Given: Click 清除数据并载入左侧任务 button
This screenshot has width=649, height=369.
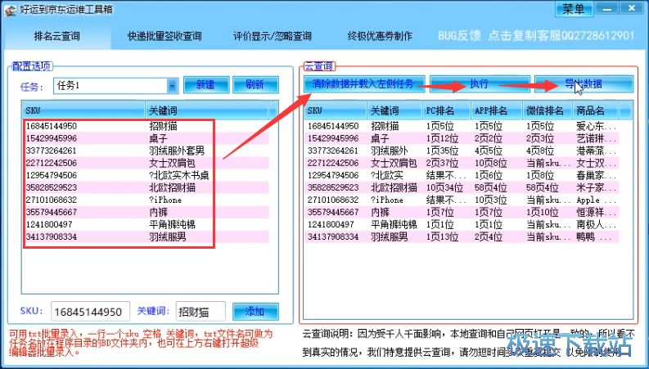Looking at the screenshot, I should click(363, 83).
